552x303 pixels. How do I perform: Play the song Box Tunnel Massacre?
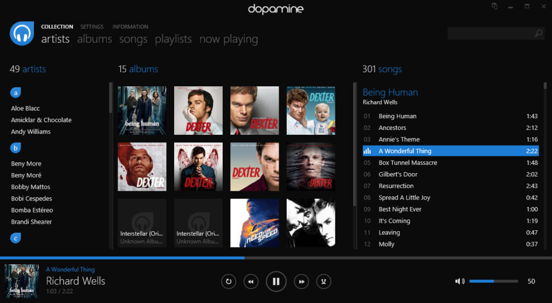click(408, 163)
